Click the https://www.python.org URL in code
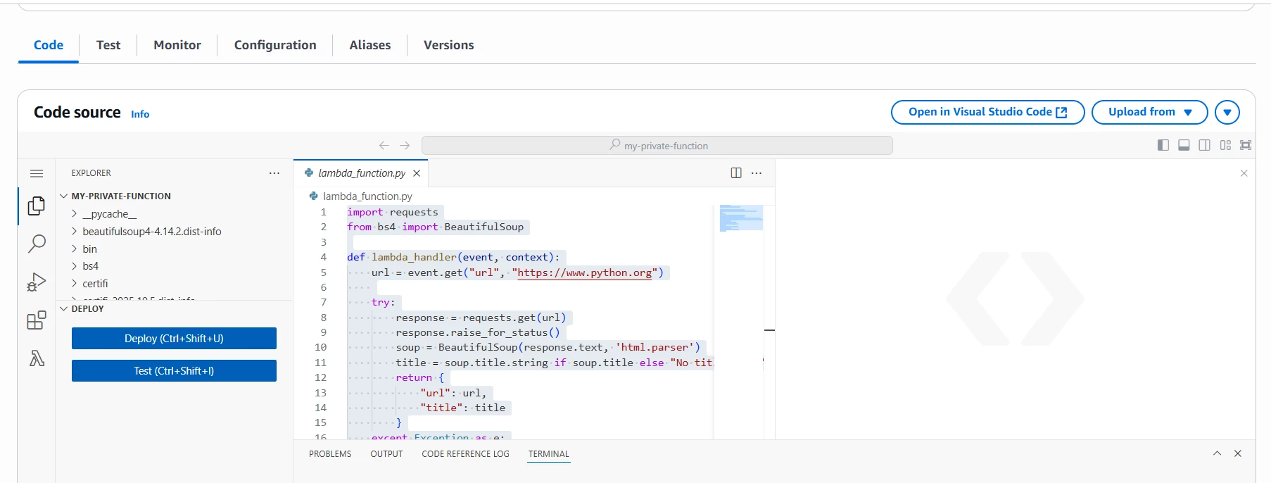The width and height of the screenshot is (1271, 483). (x=584, y=272)
